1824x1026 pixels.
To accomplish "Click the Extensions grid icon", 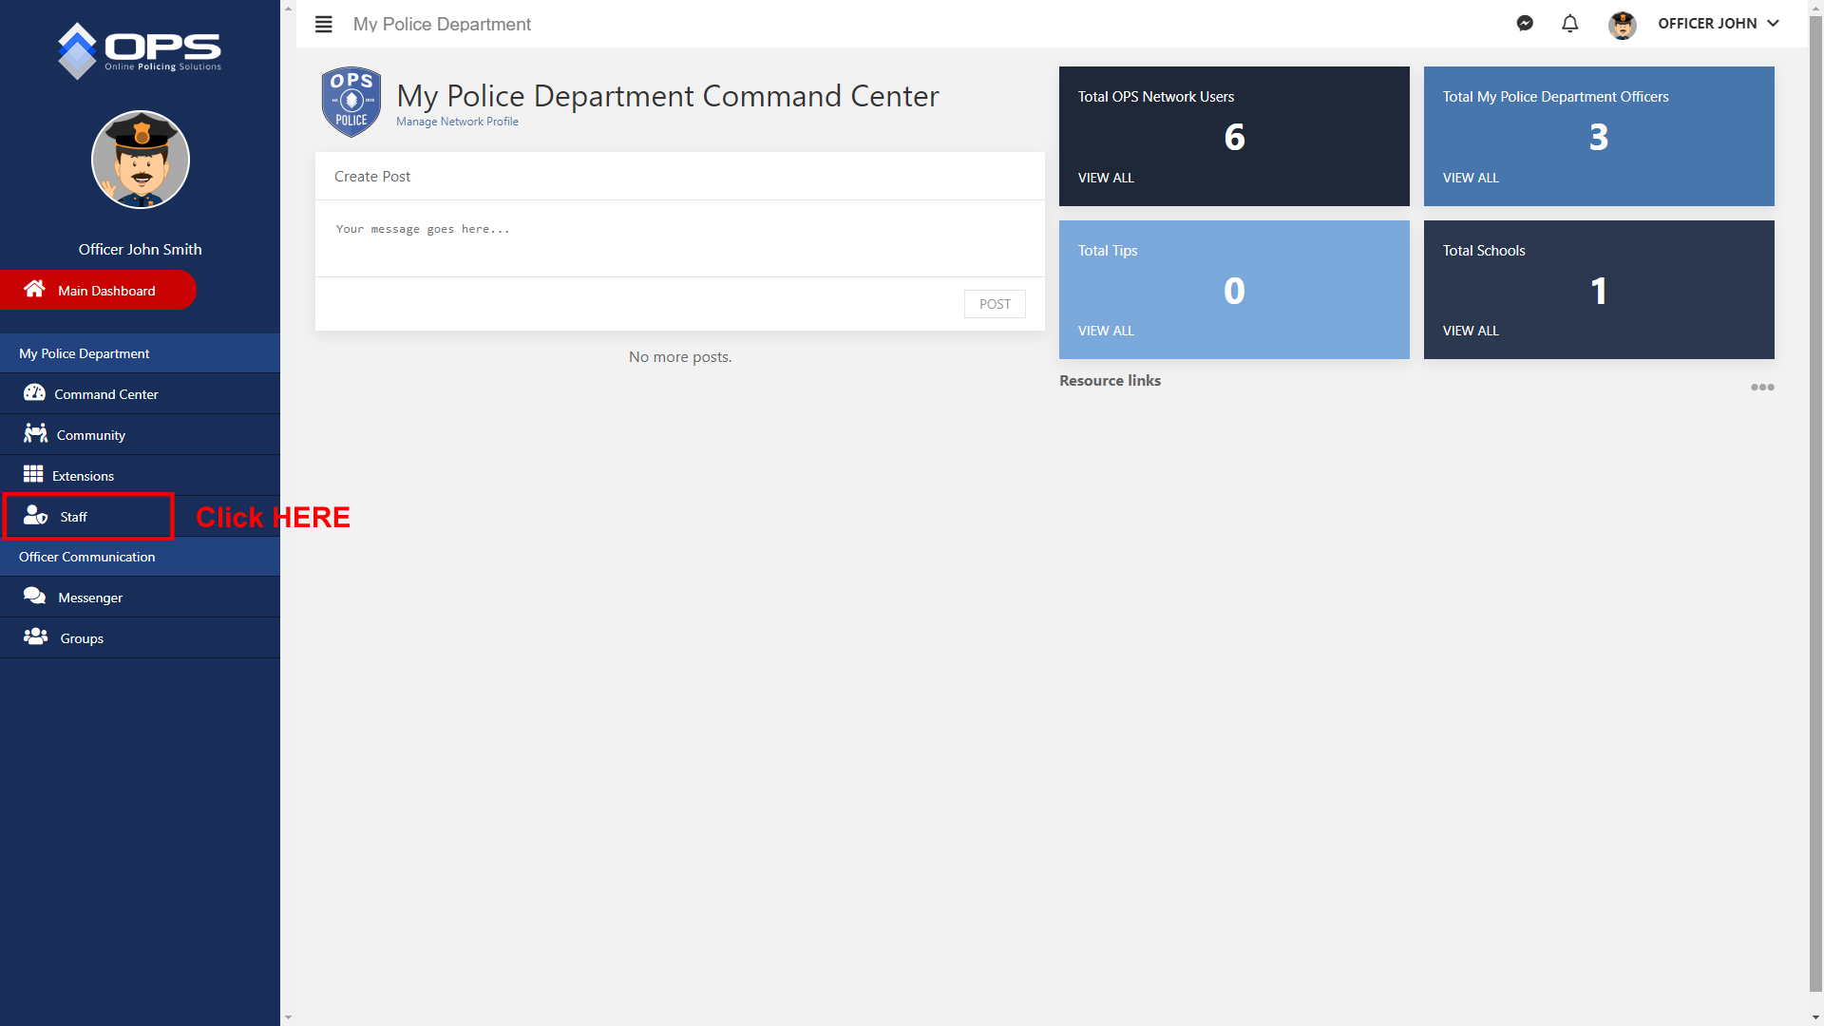I will [33, 474].
